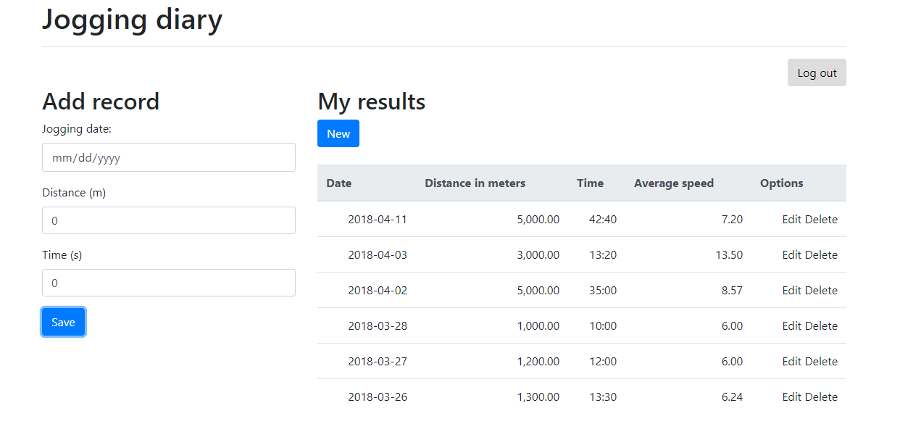Click the Log out button
900x440 pixels.
tap(817, 73)
